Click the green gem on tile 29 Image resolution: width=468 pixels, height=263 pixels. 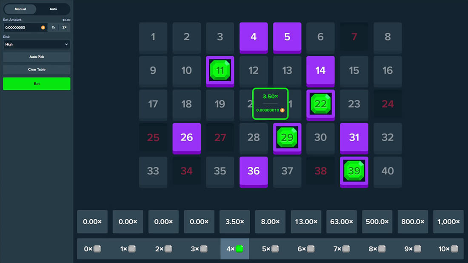(x=287, y=137)
